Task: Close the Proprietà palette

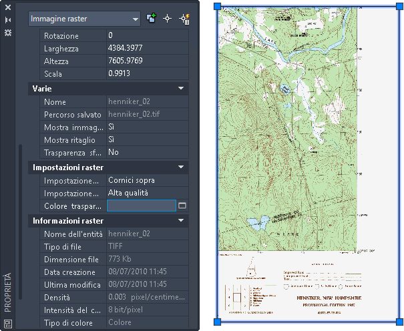Action: (x=8, y=7)
